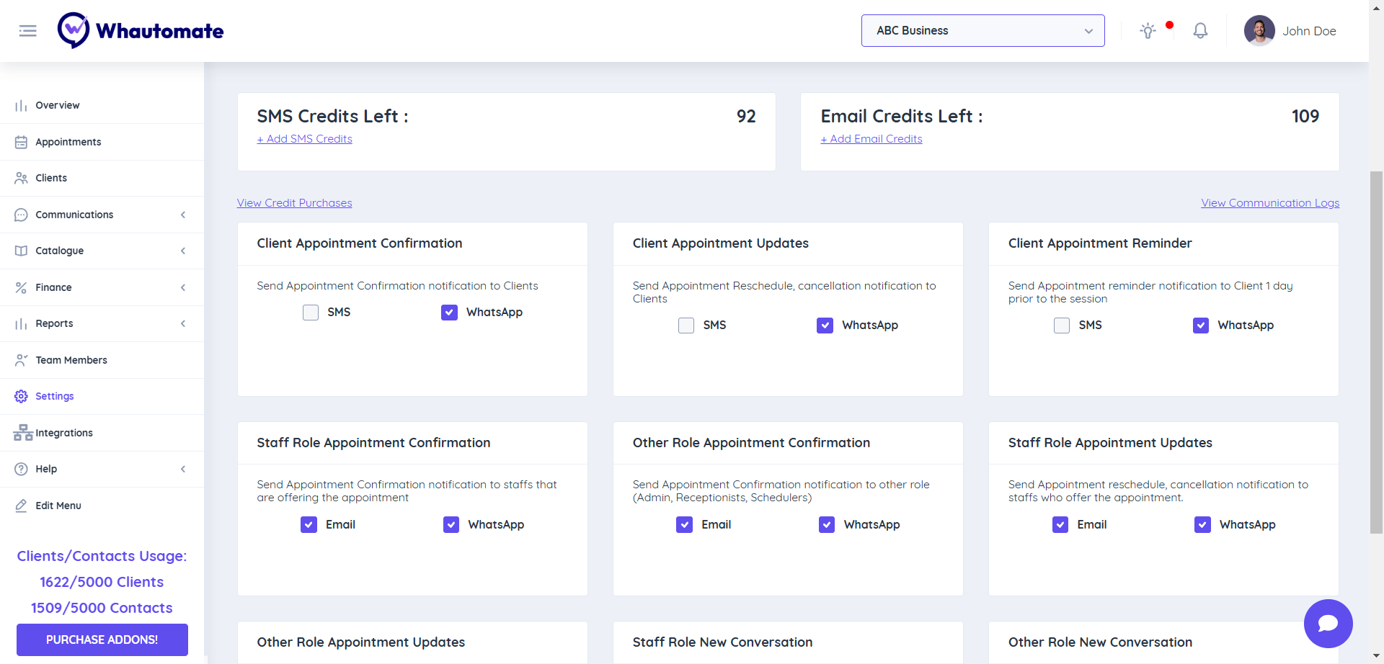Click the lightbulb tips icon

(1148, 31)
